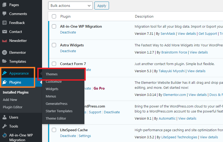This screenshot has height=142, width=223.
Task: Open Widgets in the Appearance flyout
Action: (52, 89)
